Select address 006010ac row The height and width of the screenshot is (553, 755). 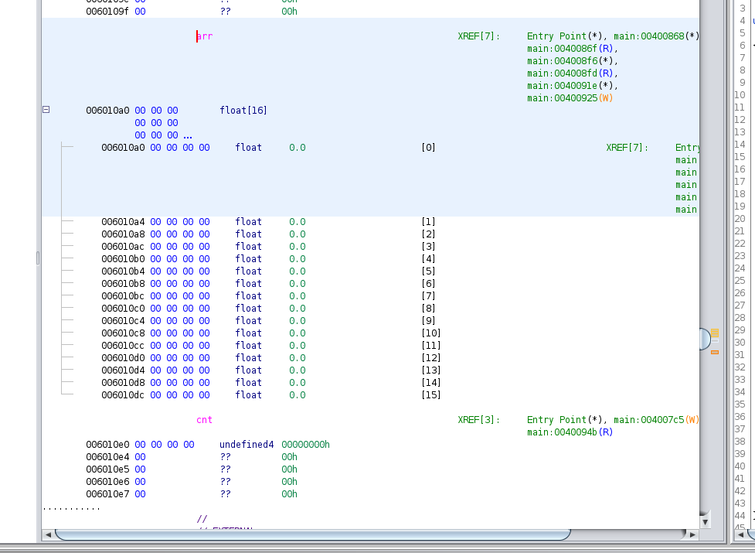(x=123, y=247)
